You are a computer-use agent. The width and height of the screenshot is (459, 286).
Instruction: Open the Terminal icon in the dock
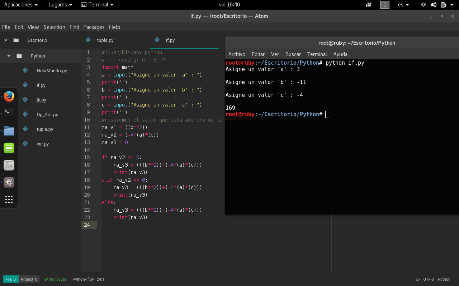click(x=9, y=113)
